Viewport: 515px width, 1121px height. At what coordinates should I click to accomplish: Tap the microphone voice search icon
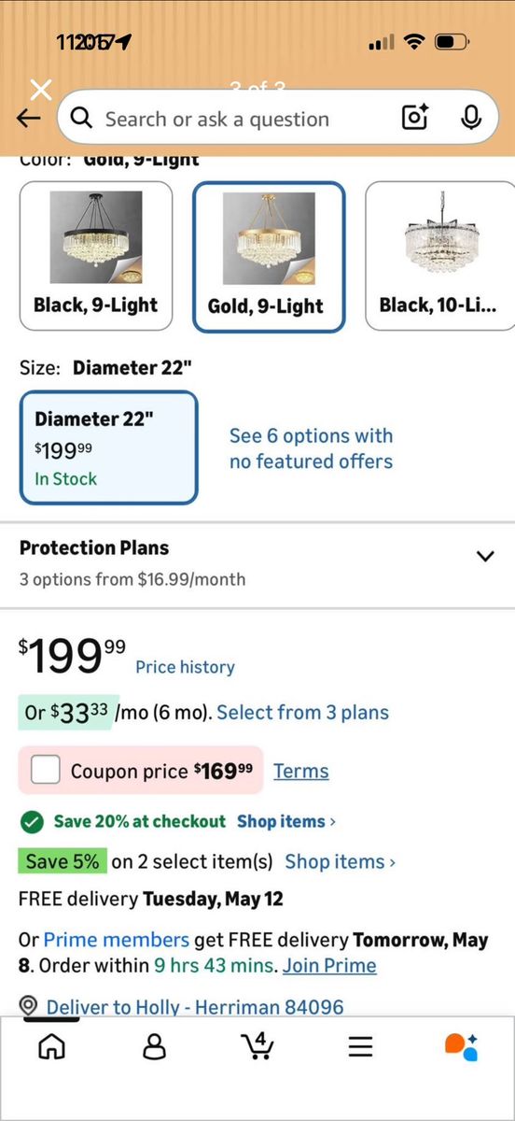[471, 118]
